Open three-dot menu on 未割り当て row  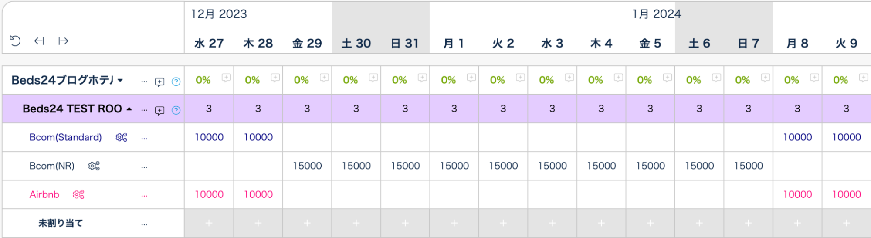click(x=144, y=224)
